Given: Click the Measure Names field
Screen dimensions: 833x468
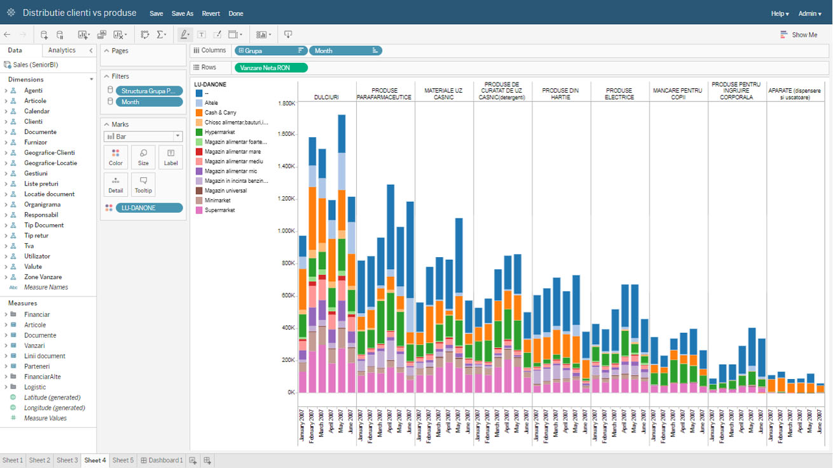Looking at the screenshot, I should tap(46, 288).
